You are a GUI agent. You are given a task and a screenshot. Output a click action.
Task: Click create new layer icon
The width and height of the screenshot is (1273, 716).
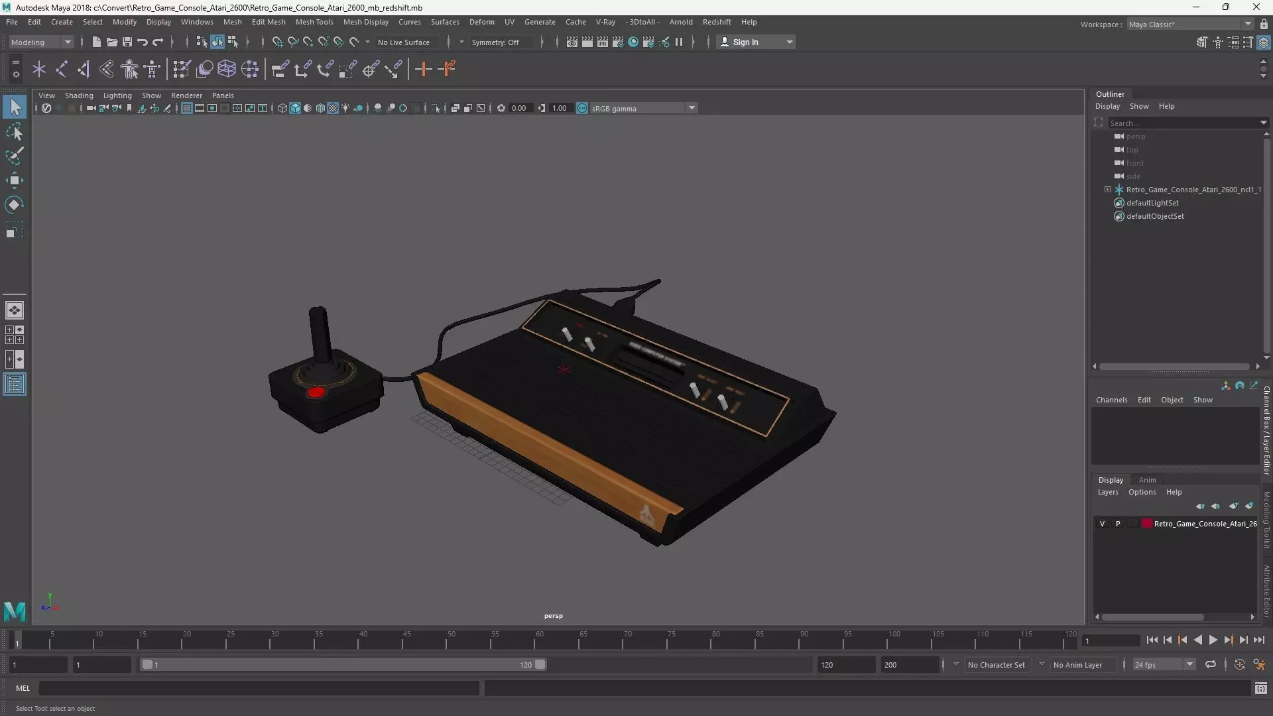[x=1233, y=506]
